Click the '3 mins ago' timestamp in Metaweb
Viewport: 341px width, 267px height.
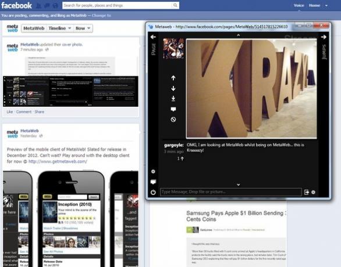174,151
